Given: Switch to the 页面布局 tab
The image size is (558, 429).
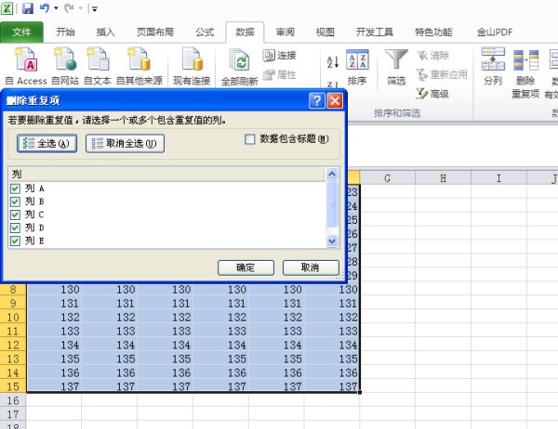Looking at the screenshot, I should (155, 32).
